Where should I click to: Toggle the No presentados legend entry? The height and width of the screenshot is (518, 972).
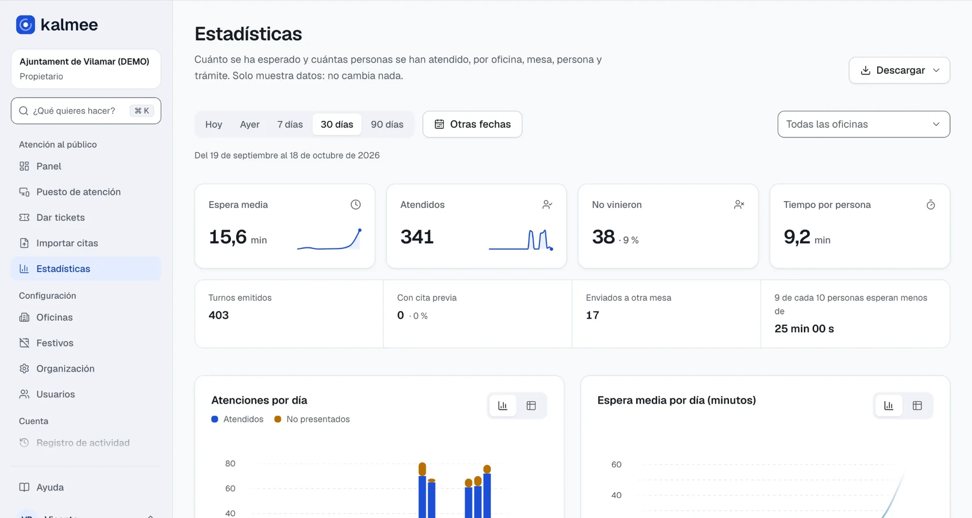tap(312, 419)
